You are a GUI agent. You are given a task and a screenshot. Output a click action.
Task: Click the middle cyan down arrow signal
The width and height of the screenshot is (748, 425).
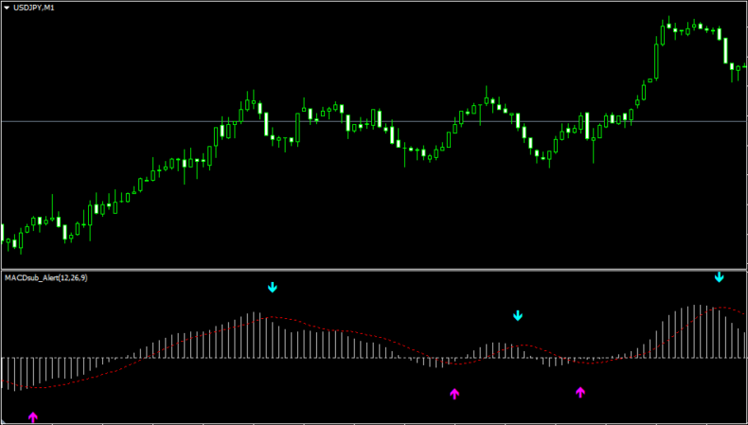click(518, 315)
